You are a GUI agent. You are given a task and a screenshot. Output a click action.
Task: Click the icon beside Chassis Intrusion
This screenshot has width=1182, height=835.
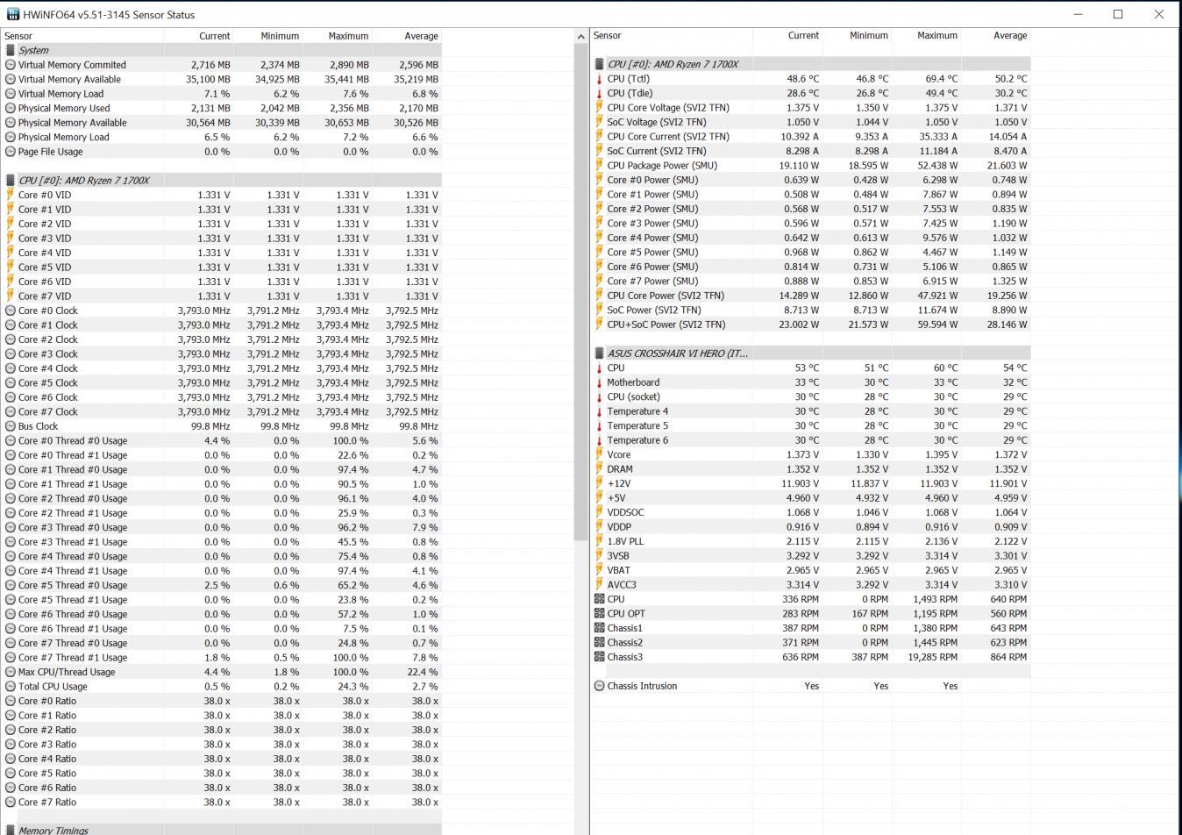click(599, 686)
